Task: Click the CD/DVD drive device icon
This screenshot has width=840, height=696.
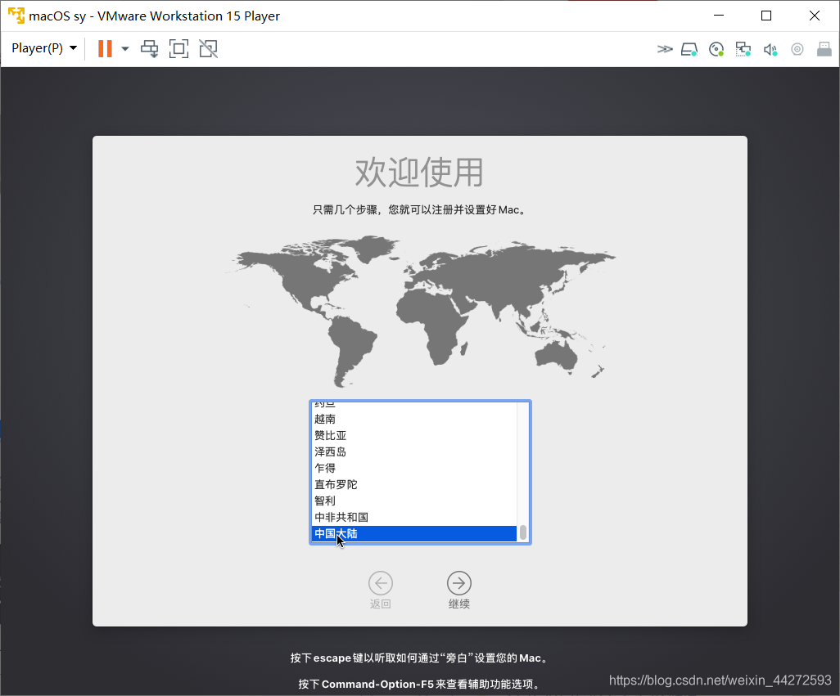Action: pos(716,49)
